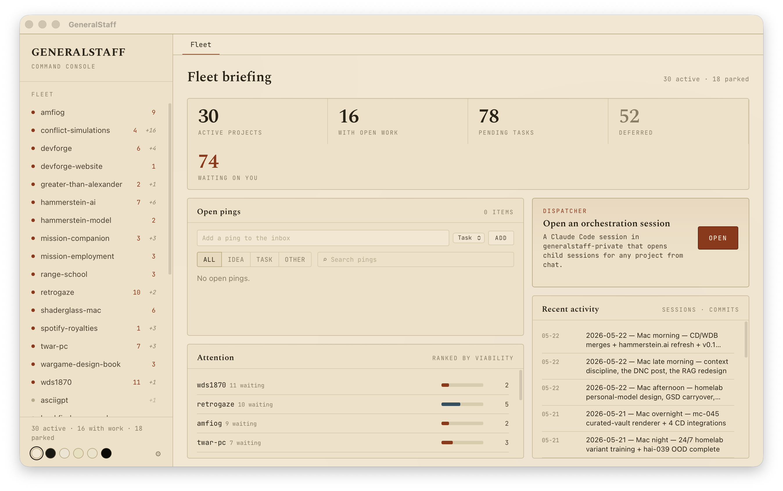Click the Attention list scrollbar

520,385
